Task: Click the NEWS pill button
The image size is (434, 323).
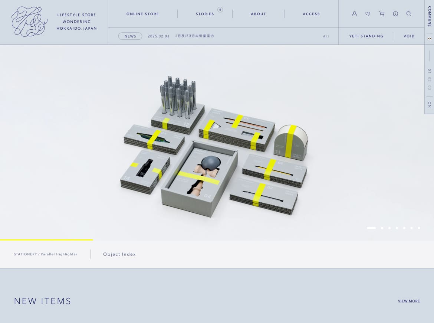Action: tap(130, 36)
